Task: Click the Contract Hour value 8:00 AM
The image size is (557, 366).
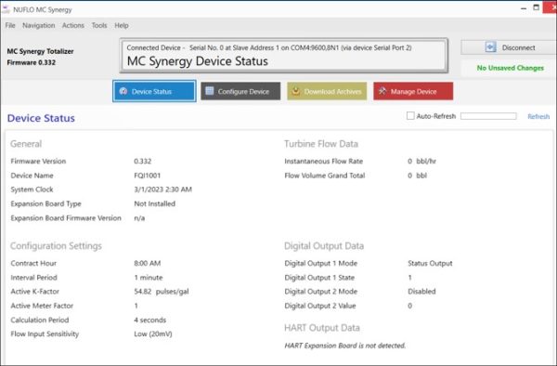Action: coord(147,263)
